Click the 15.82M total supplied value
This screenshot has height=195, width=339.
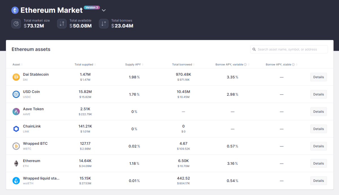point(85,92)
